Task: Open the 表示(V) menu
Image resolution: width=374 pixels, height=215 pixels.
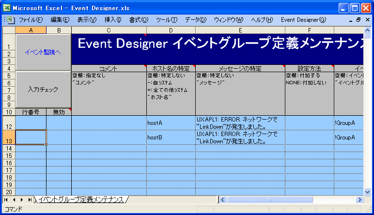Action: (x=87, y=20)
